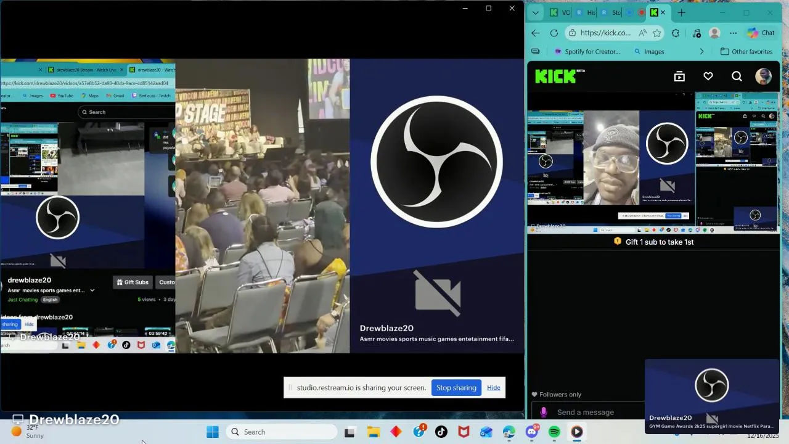Stop sharing screen with restream

456,388
